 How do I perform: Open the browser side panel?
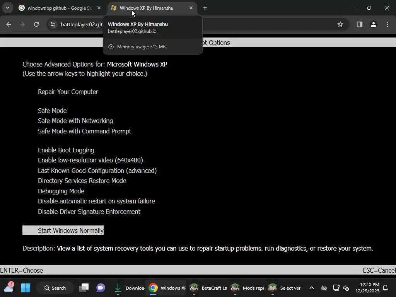(359, 24)
